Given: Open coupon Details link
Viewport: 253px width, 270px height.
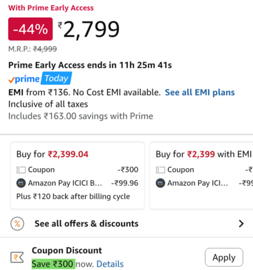Looking at the screenshot, I should [x=110, y=264].
